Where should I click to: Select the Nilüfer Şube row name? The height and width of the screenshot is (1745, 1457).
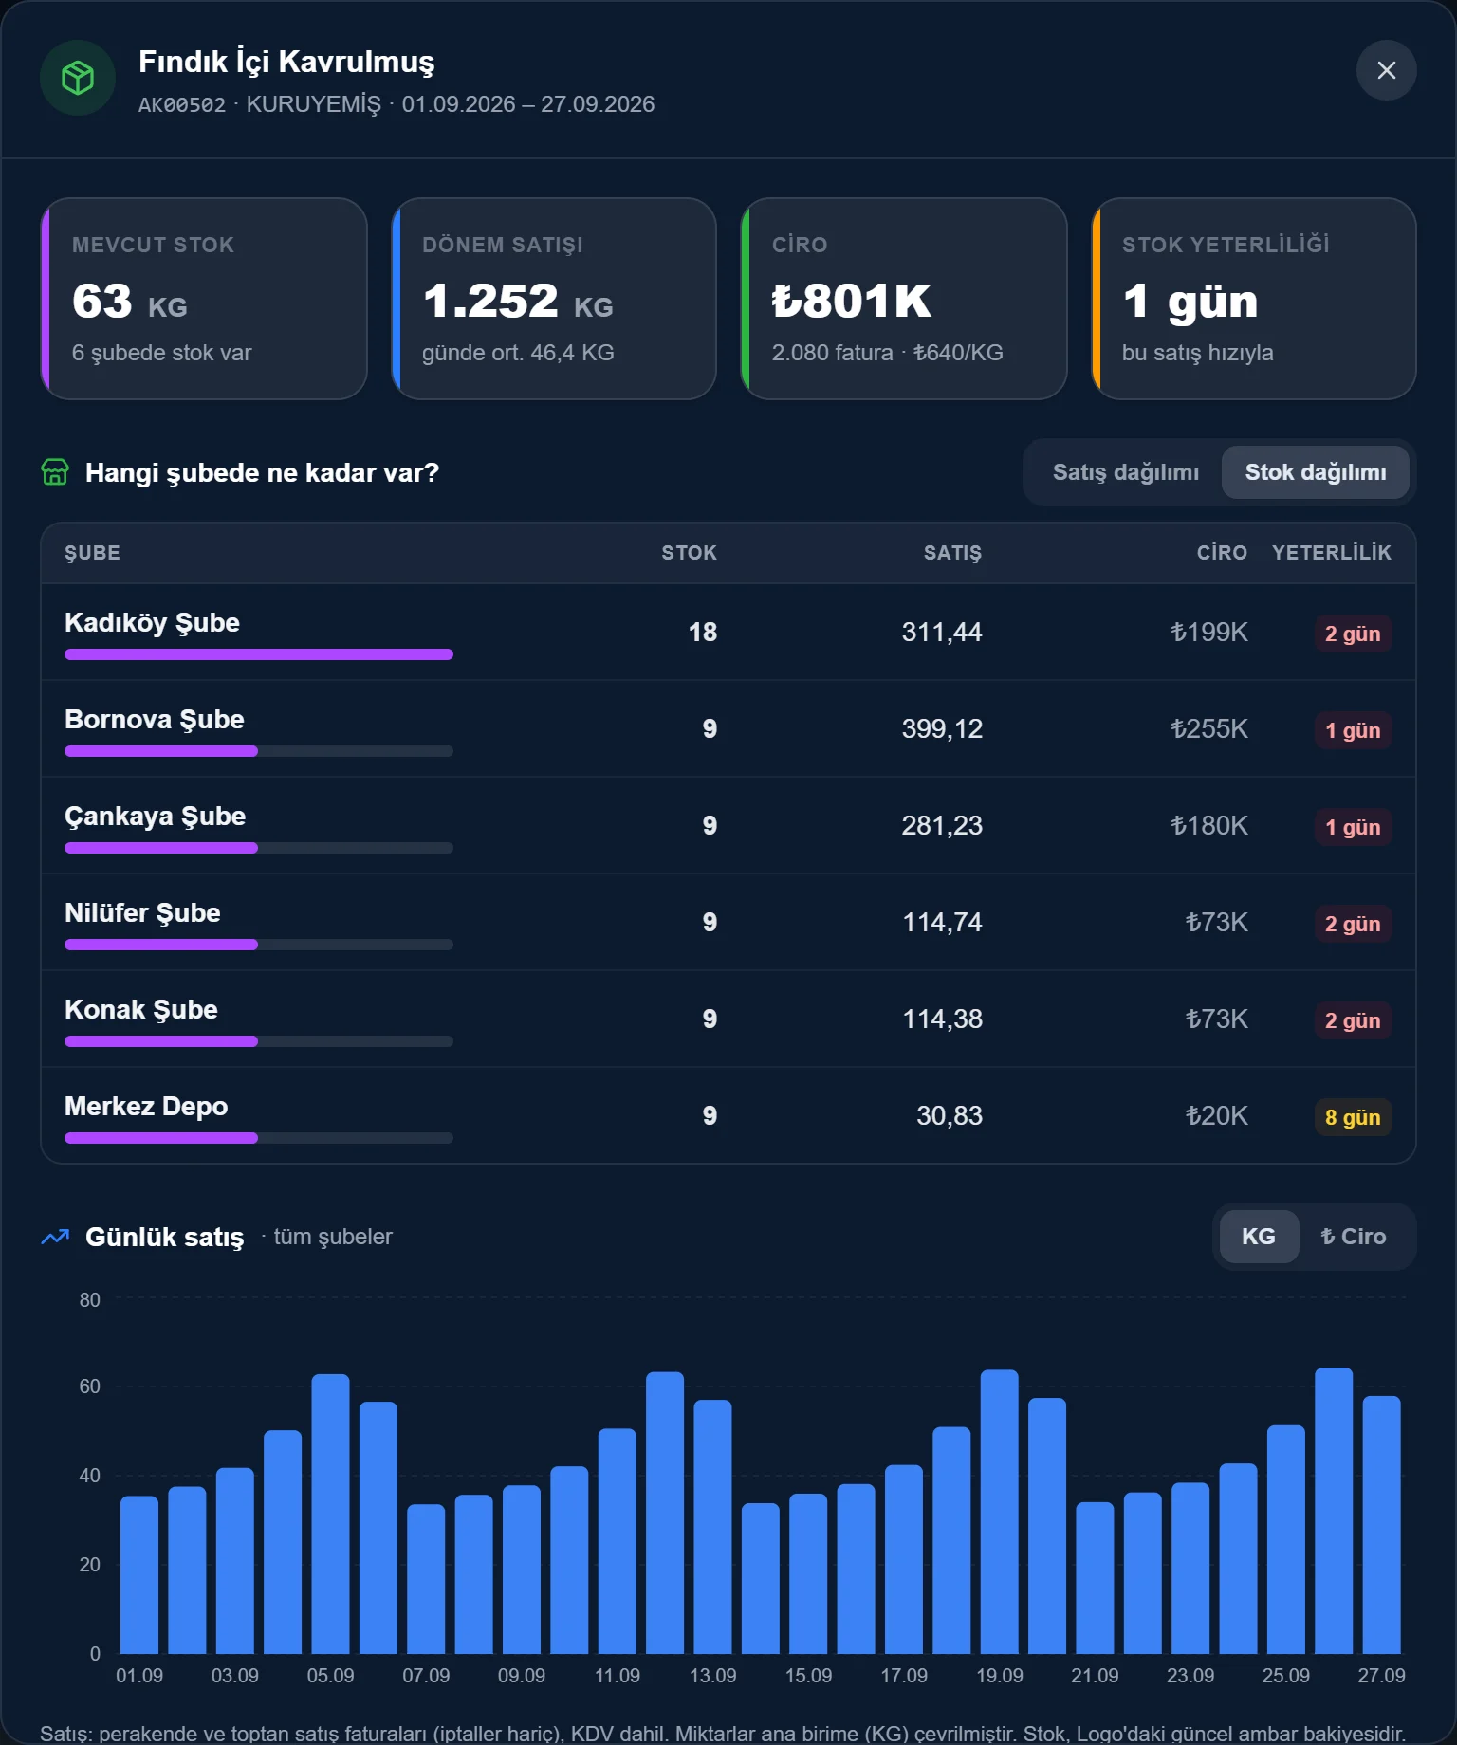pyautogui.click(x=142, y=913)
